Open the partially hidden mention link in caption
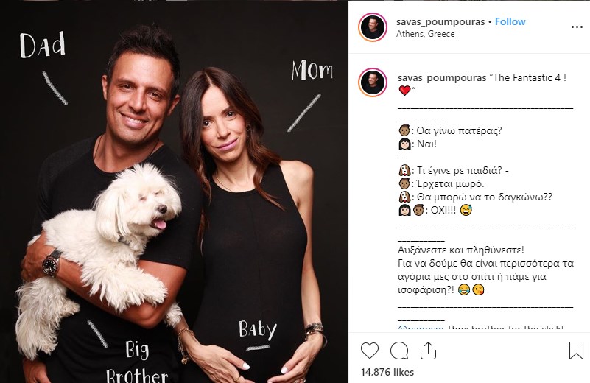 coord(421,328)
